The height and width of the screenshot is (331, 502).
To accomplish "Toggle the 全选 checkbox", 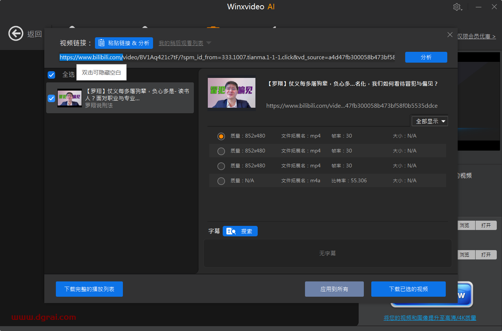I will [51, 75].
